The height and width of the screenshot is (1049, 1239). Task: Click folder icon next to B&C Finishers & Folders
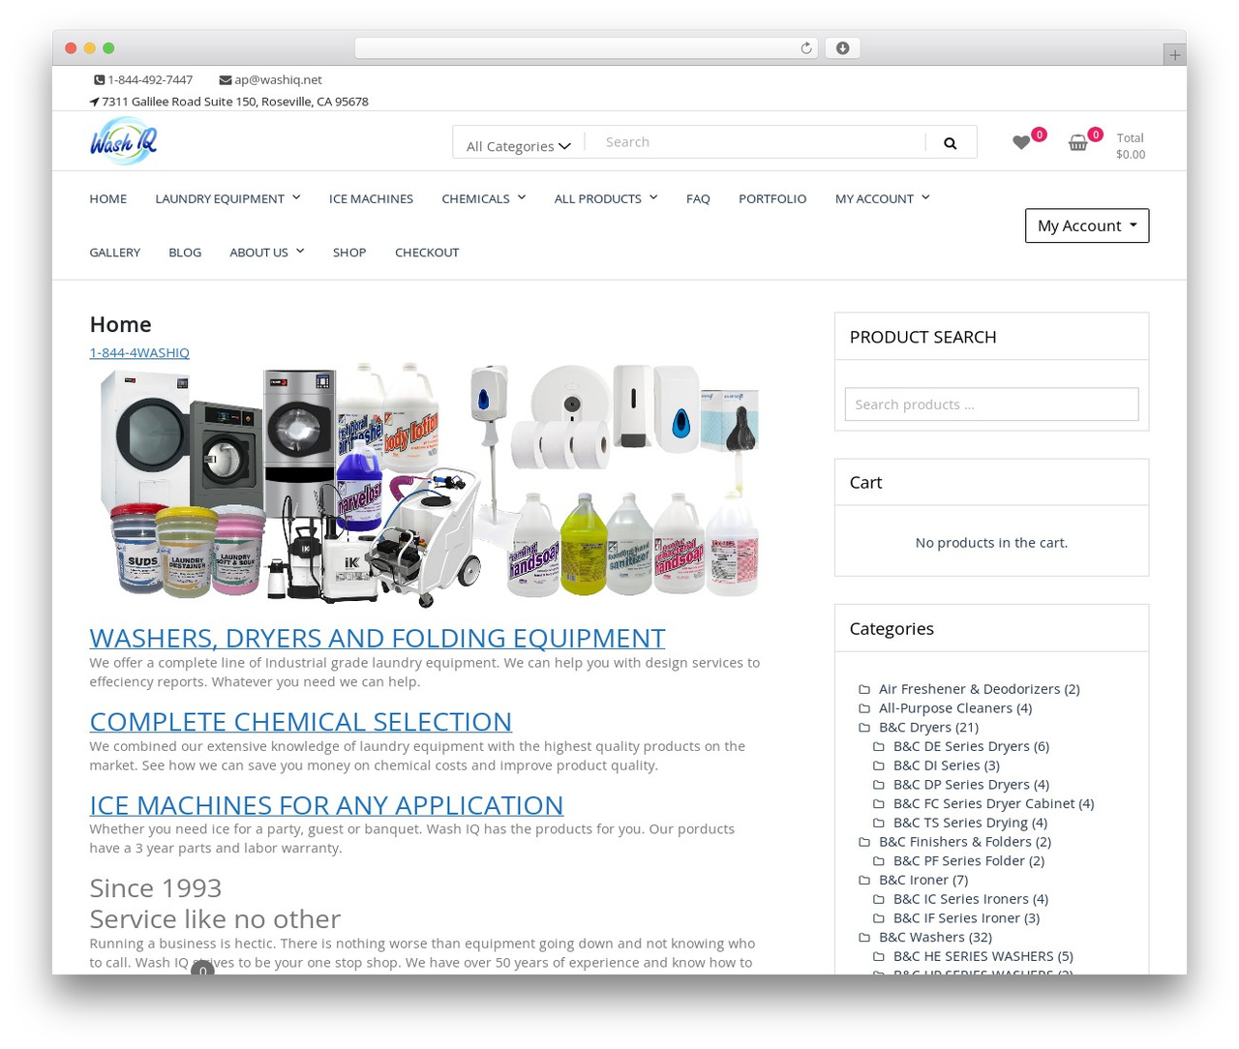tap(864, 842)
